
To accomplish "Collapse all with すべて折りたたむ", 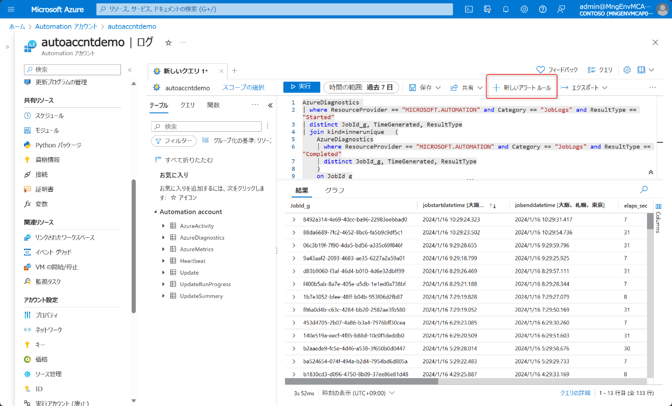I will pos(184,160).
